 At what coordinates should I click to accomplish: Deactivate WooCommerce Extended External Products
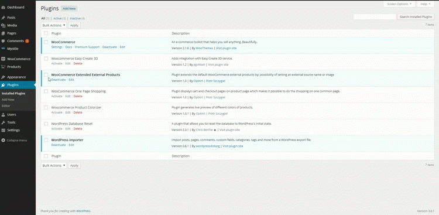coord(59,80)
